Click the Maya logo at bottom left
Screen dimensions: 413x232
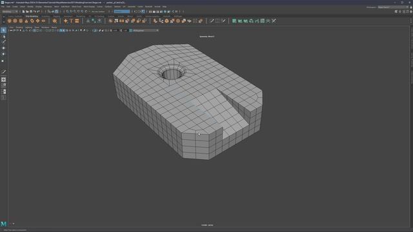3,224
